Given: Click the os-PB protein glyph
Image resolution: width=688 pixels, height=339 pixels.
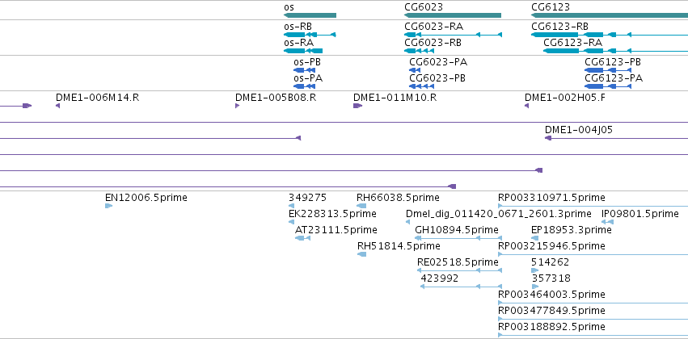Looking at the screenshot, I should 305,70.
